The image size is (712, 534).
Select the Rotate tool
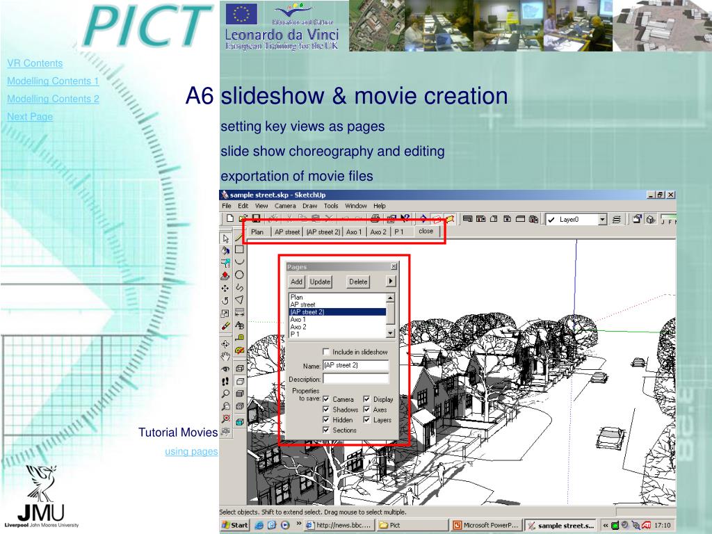(226, 300)
